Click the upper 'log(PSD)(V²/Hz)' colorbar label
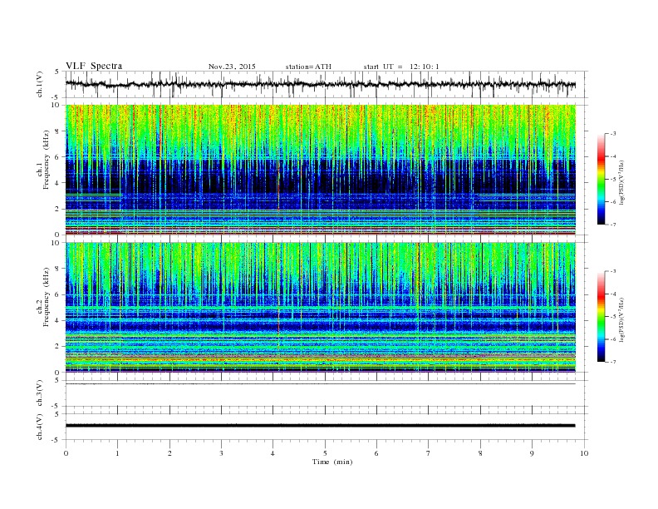Image resolution: width=658 pixels, height=509 pixels. [x=622, y=183]
